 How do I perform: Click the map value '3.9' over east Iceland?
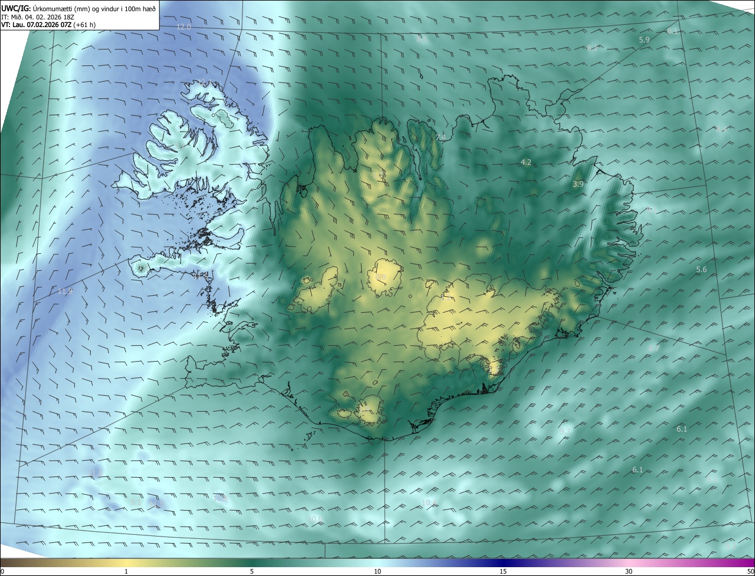(x=578, y=184)
